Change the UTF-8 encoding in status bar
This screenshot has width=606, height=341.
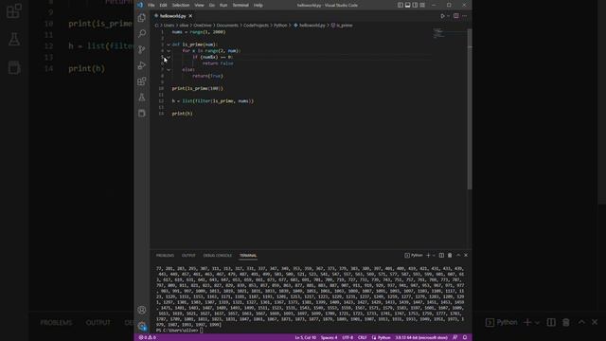tap(348, 337)
